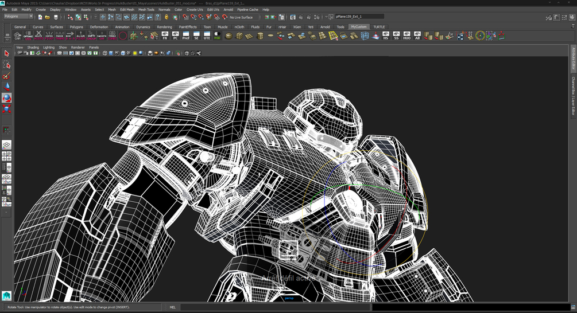Select the Lasso selection tool
This screenshot has width=577, height=313.
[x=6, y=65]
